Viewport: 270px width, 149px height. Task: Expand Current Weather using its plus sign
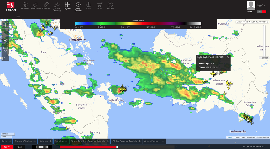point(35,141)
